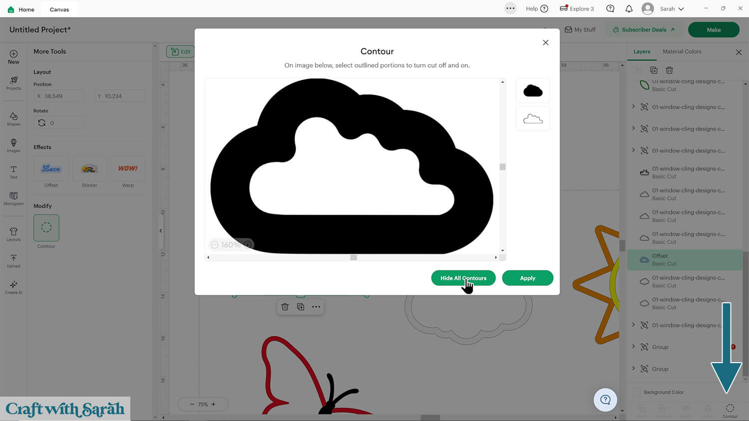Screen dimensions: 749x421
Task: Choose the Warp effect
Action: [128, 169]
